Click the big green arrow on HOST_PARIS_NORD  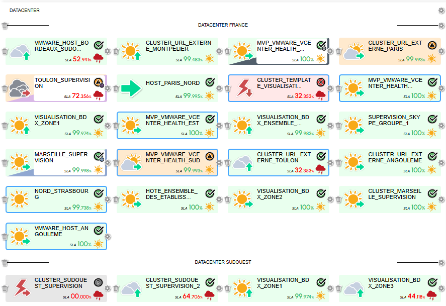(131, 88)
